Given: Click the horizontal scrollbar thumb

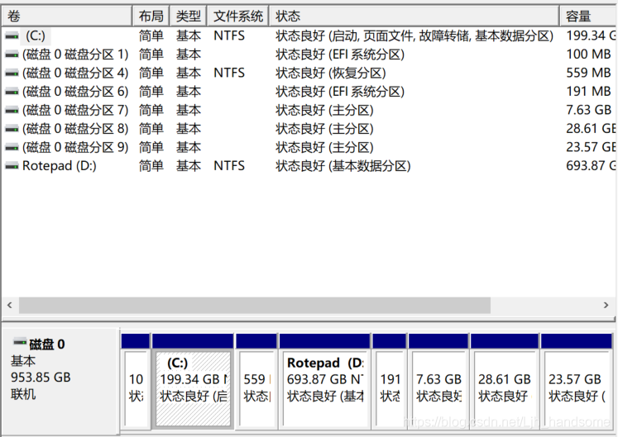Looking at the screenshot, I should point(255,305).
